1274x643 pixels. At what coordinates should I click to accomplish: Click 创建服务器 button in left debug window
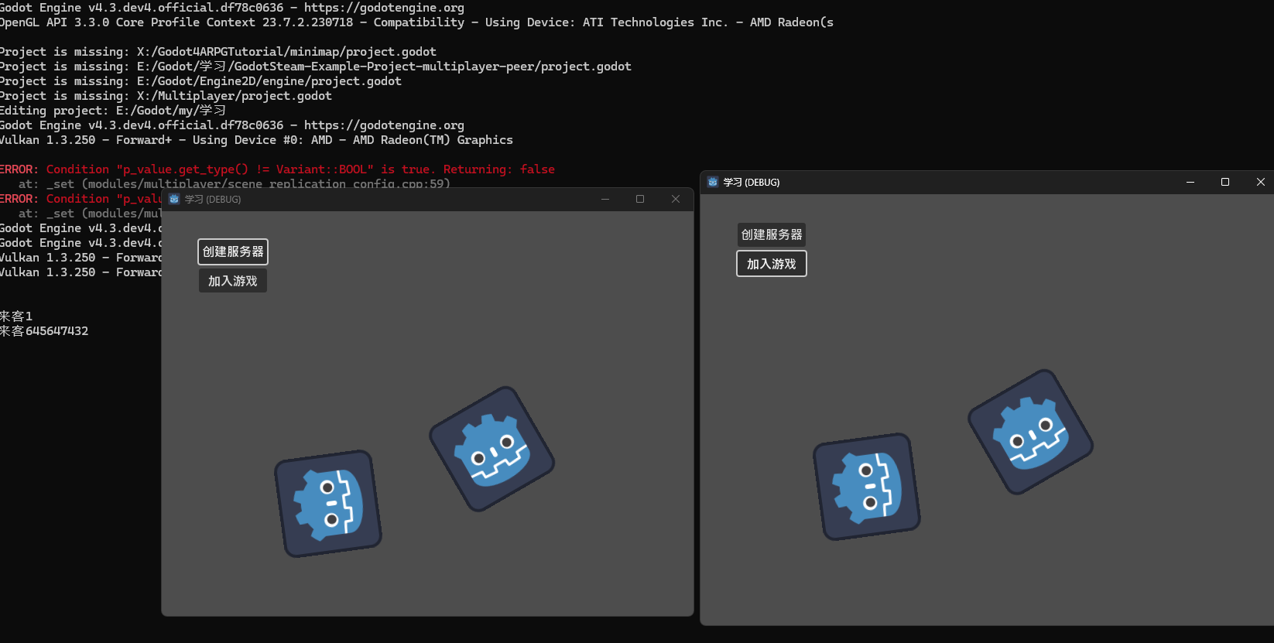233,251
